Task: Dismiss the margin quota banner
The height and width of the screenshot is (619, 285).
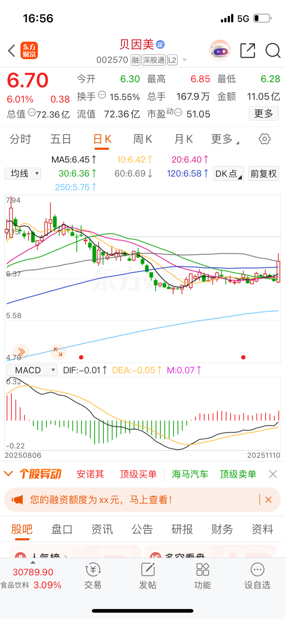Action: coord(268,500)
